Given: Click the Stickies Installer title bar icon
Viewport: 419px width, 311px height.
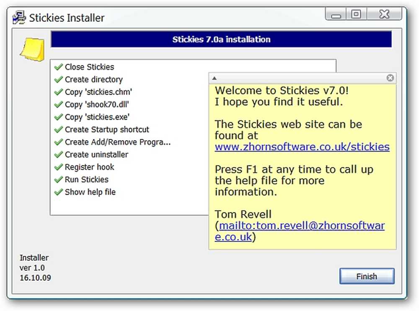Looking at the screenshot, I should pyautogui.click(x=19, y=17).
